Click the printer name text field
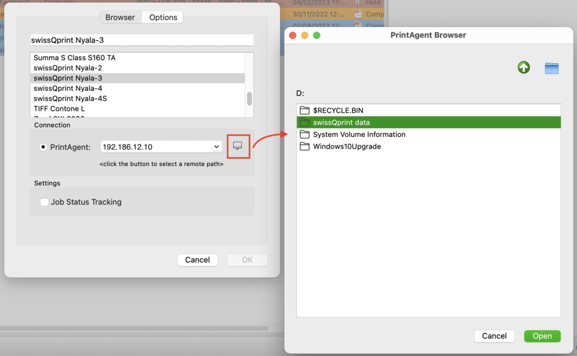577x356 pixels. point(142,40)
